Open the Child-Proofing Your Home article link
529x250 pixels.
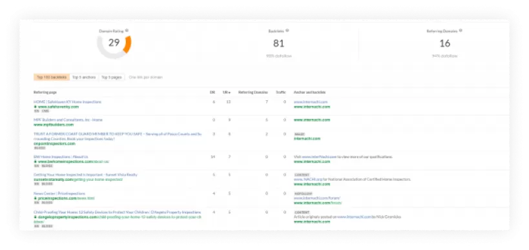pyautogui.click(x=117, y=213)
